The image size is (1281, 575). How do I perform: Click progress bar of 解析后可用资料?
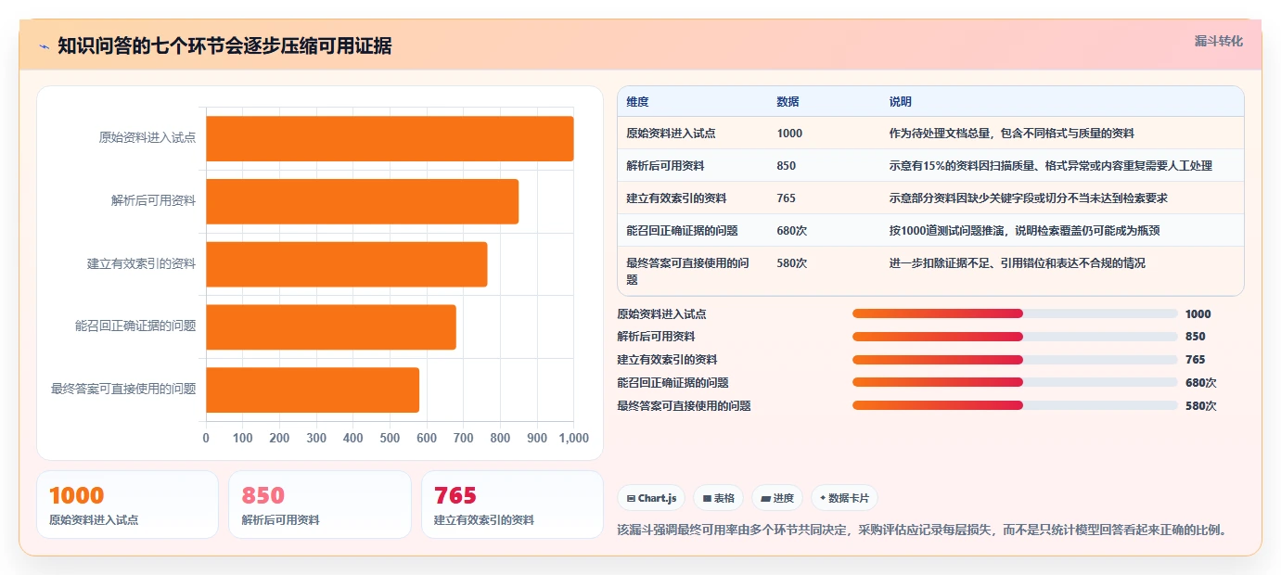[1015, 337]
